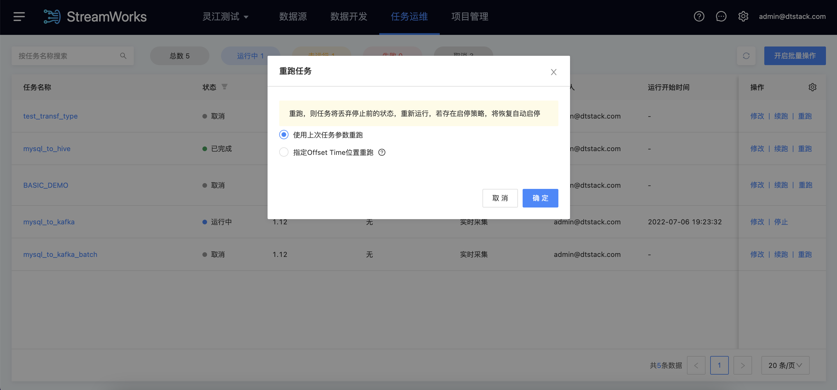This screenshot has width=837, height=390.
Task: Click the search magnifier icon
Action: tap(123, 56)
